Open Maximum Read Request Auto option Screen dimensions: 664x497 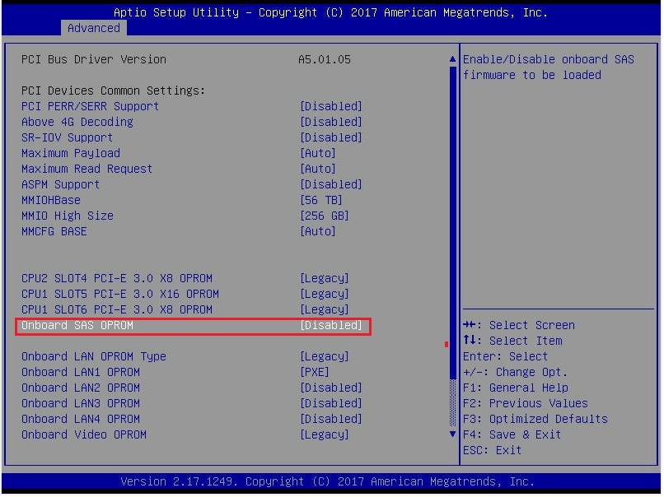317,169
